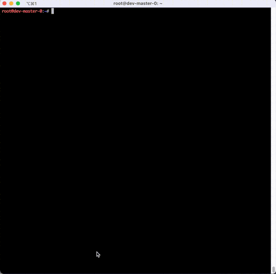Click the bottom-right window resize corner
Viewport: 276px width, 274px height.
pos(275,273)
